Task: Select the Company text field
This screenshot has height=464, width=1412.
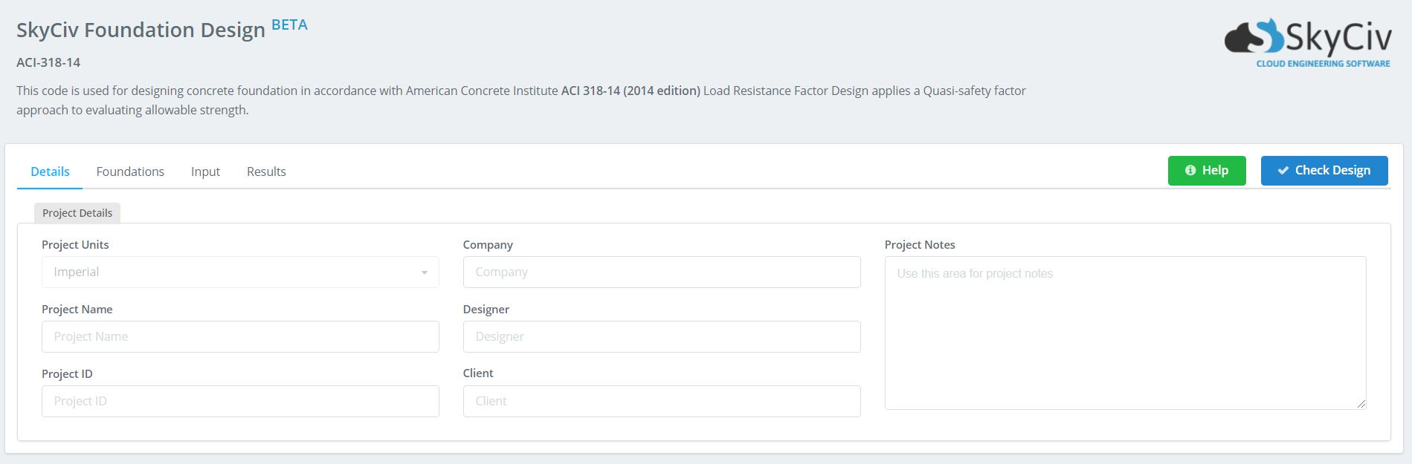Action: point(661,272)
